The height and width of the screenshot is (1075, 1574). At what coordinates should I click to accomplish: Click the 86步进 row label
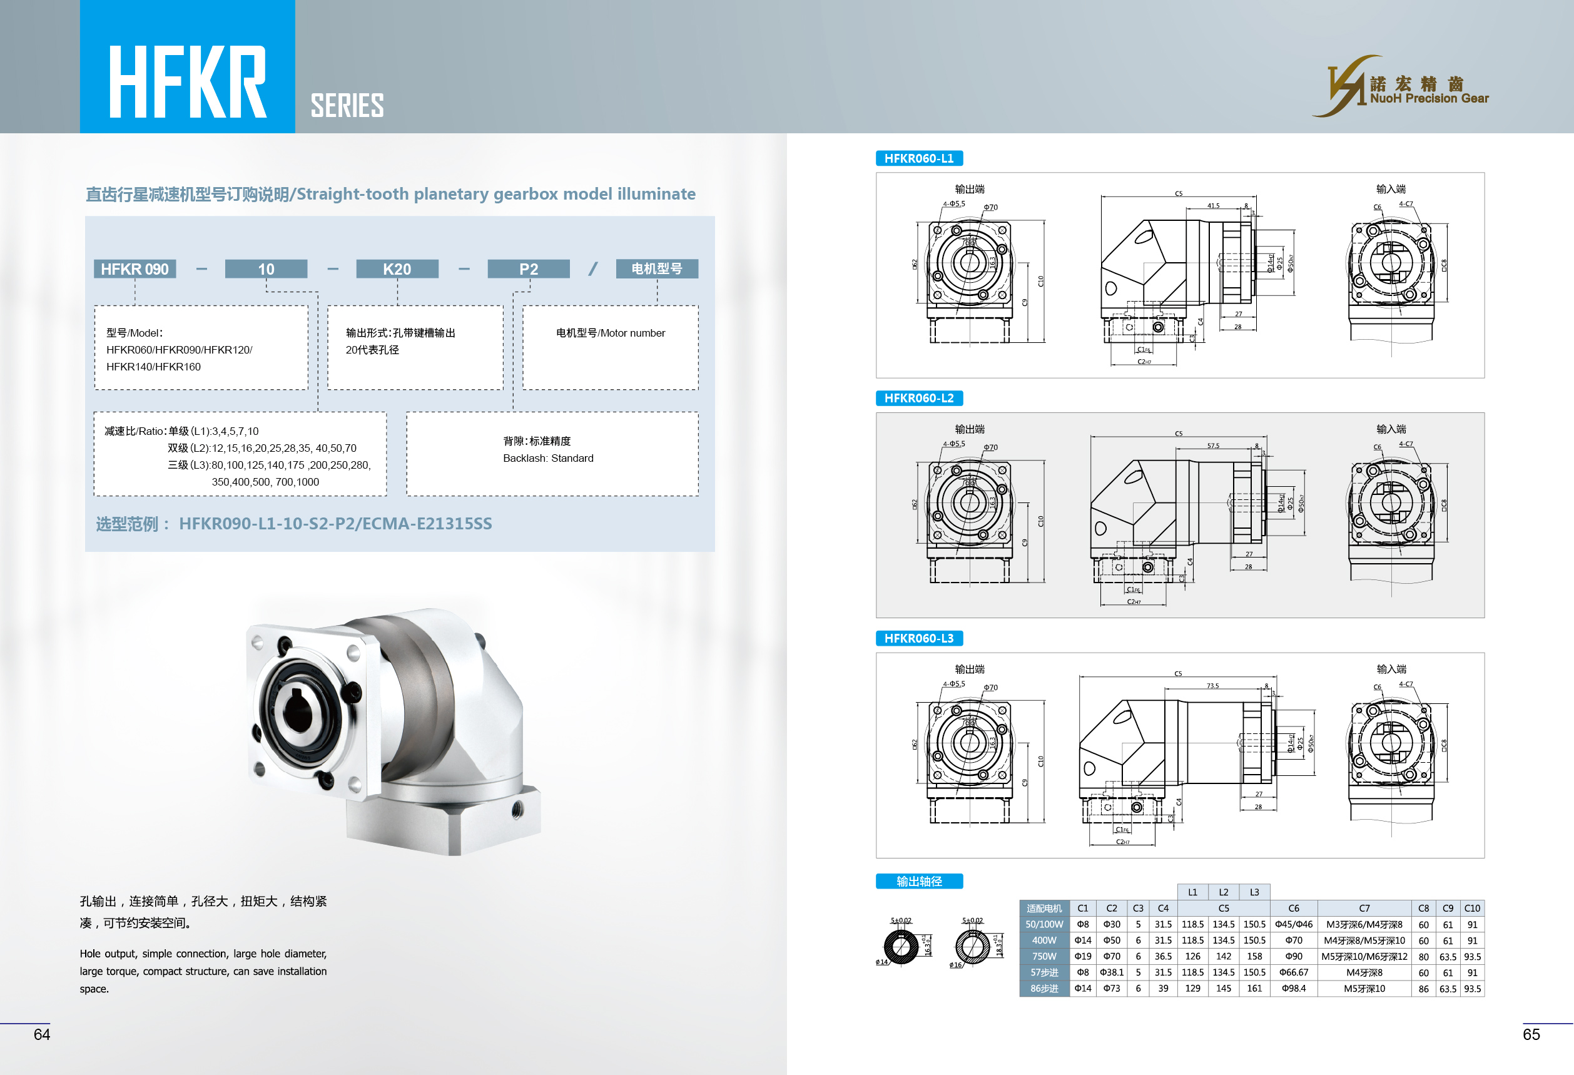(1043, 989)
